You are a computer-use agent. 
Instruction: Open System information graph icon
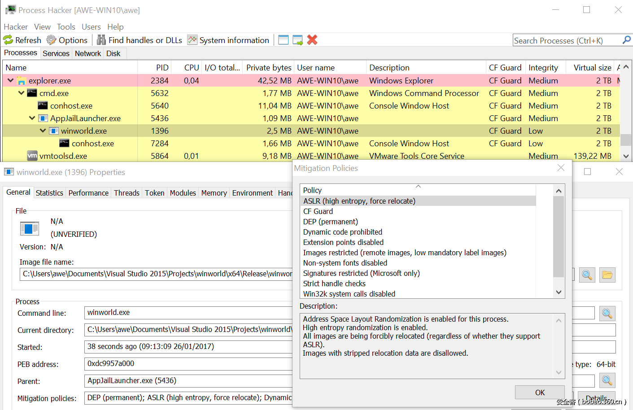(x=192, y=40)
